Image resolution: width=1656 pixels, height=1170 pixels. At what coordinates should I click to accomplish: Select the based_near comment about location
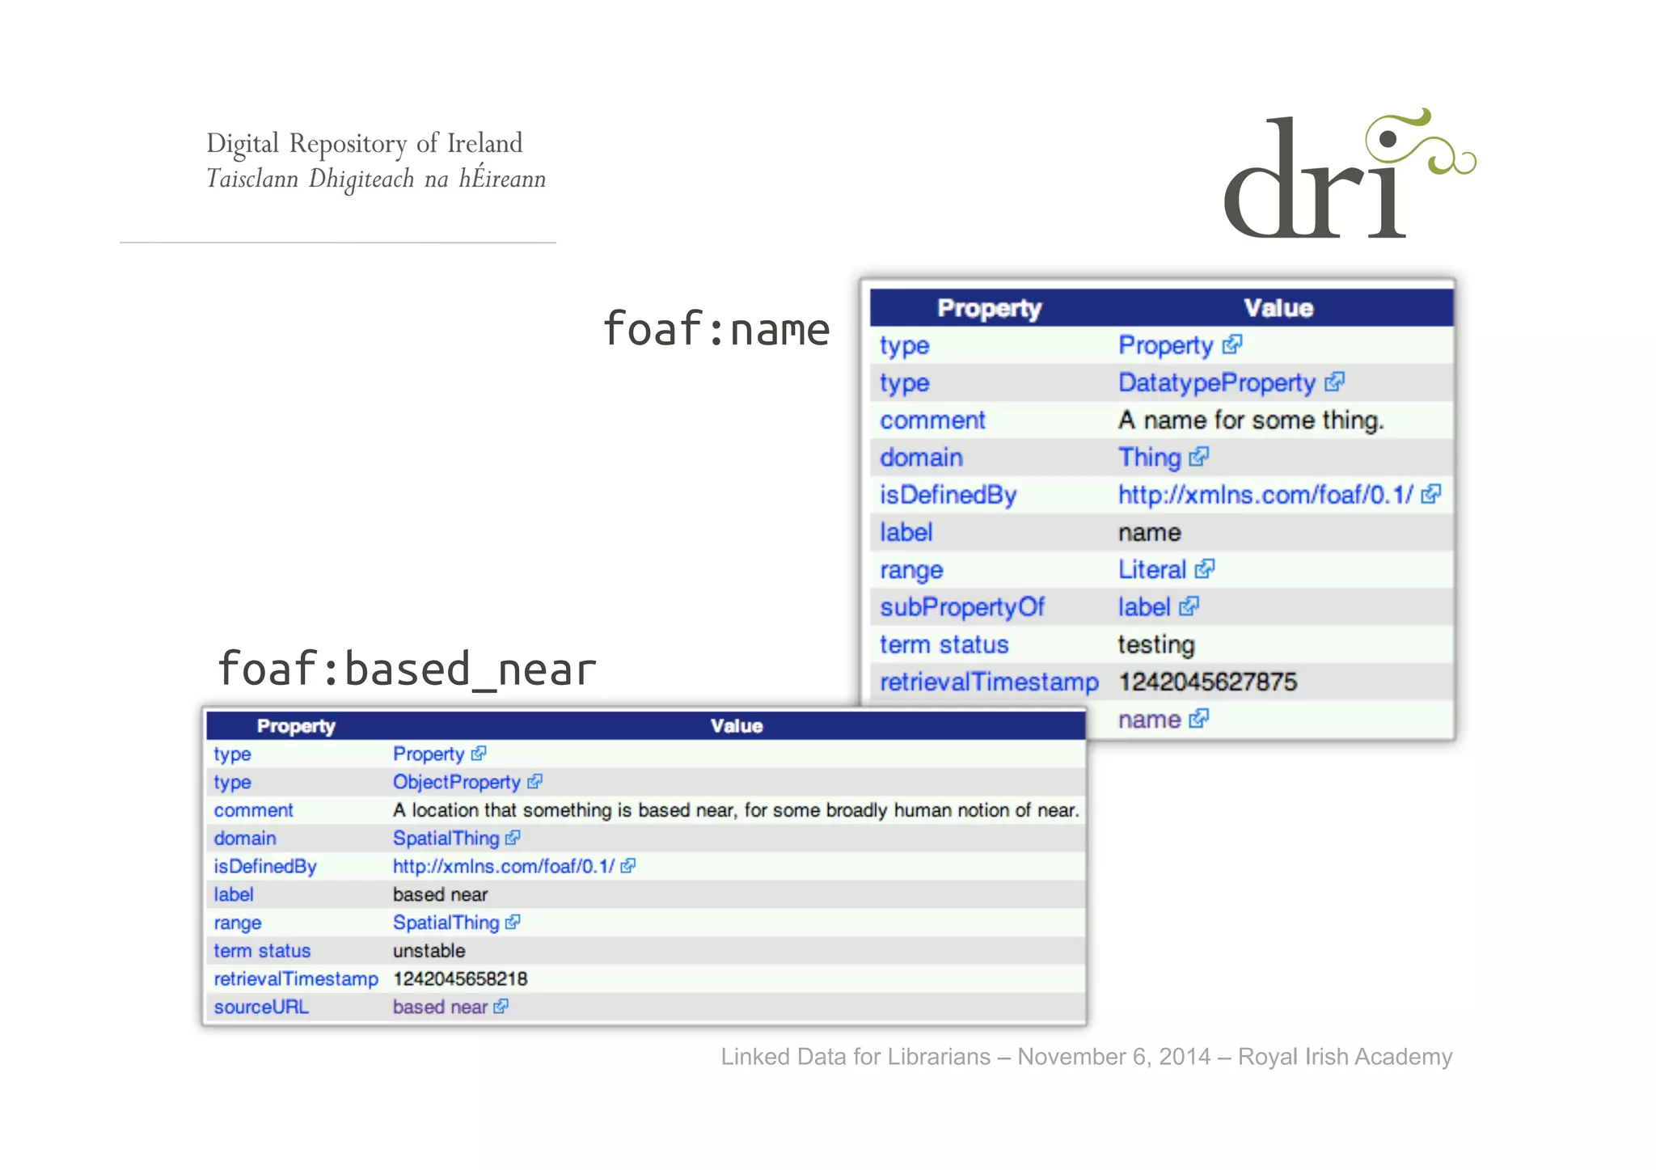pyautogui.click(x=737, y=810)
